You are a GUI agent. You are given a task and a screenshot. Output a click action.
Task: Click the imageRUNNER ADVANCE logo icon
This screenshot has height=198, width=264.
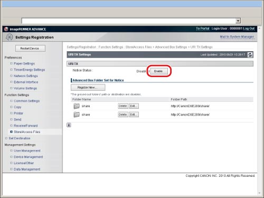pyautogui.click(x=6, y=29)
